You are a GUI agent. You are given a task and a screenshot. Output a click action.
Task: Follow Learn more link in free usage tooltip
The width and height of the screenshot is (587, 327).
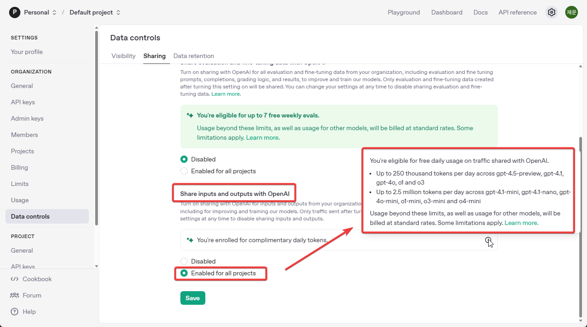coord(521,223)
